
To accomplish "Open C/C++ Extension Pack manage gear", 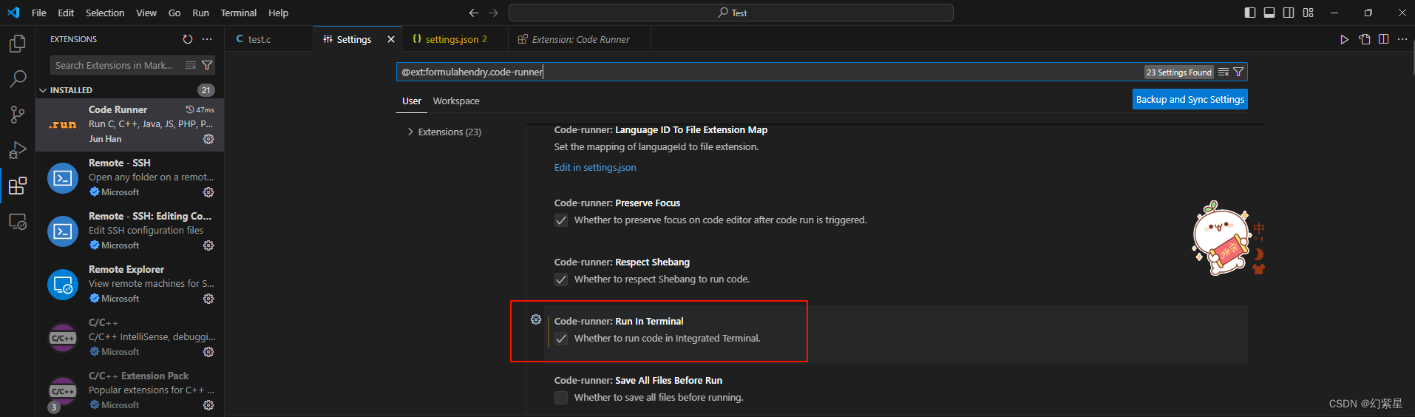I will pyautogui.click(x=208, y=405).
